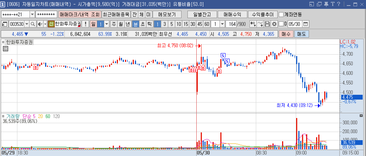Select the 잔 tab button
The width and height of the screenshot is (366, 156).
135,14
